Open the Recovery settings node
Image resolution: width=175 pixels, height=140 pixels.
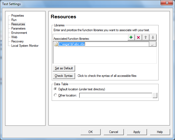(17, 41)
